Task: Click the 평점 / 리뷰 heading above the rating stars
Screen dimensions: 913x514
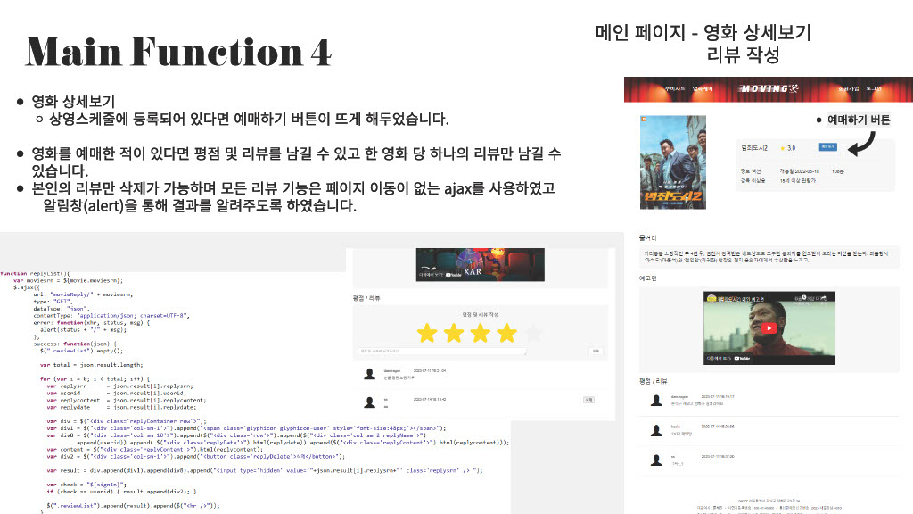Action: pos(366,298)
